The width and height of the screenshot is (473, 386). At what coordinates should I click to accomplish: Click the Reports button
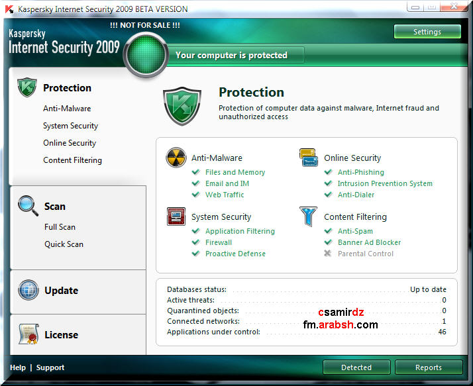tap(429, 367)
